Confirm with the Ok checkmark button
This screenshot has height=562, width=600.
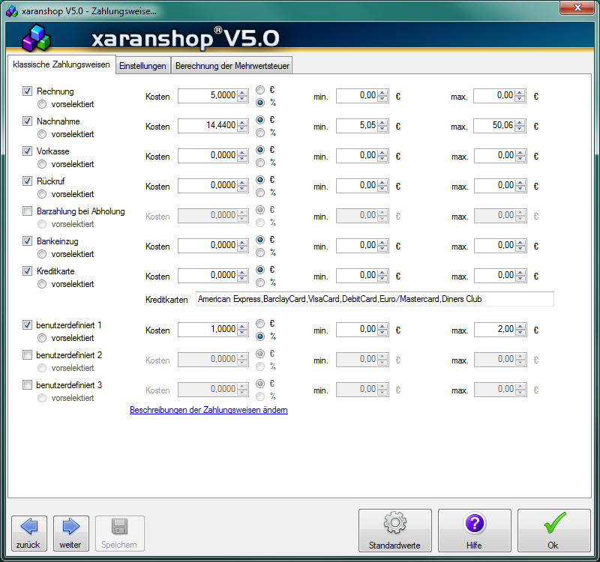[554, 531]
